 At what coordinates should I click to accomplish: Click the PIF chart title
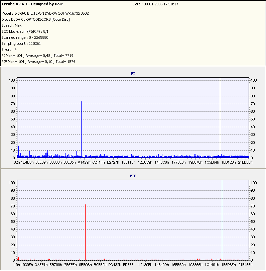point(133,176)
